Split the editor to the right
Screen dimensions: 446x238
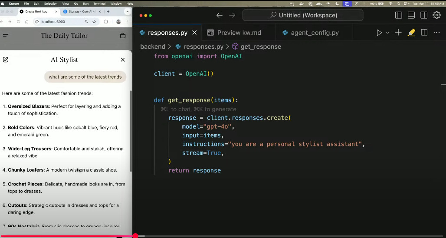point(424,33)
